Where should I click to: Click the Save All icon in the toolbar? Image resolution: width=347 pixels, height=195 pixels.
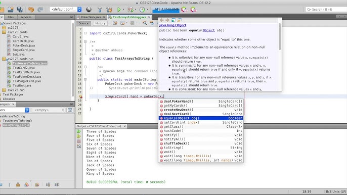pos(20,9)
